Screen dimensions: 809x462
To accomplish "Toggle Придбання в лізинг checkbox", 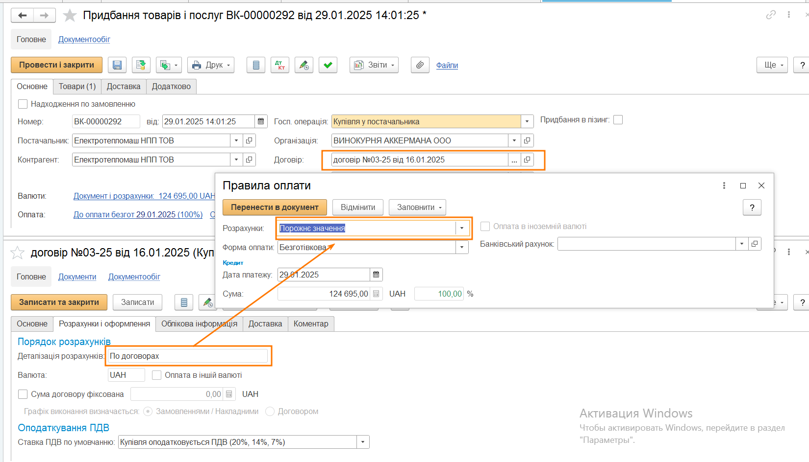I will [618, 119].
